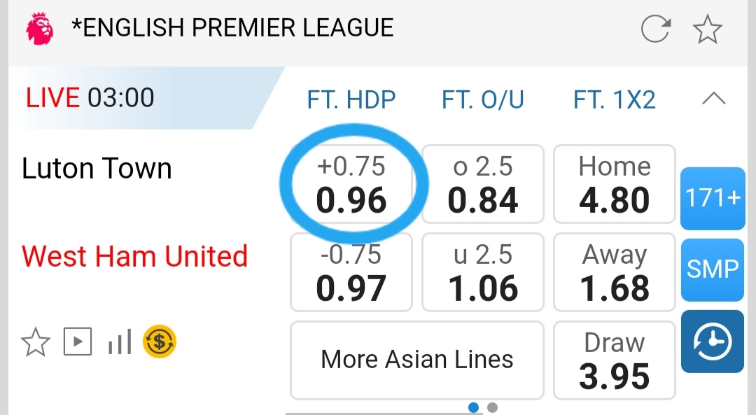This screenshot has width=756, height=415.
Task: Open the clock history icon button
Action: click(x=712, y=342)
